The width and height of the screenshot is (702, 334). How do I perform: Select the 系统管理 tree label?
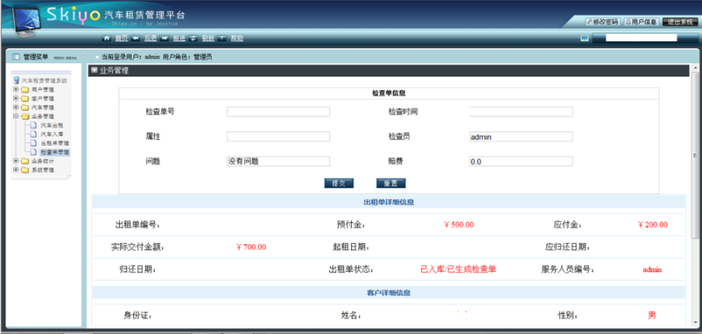43,170
